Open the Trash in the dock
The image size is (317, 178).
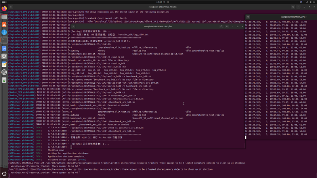point(4,80)
